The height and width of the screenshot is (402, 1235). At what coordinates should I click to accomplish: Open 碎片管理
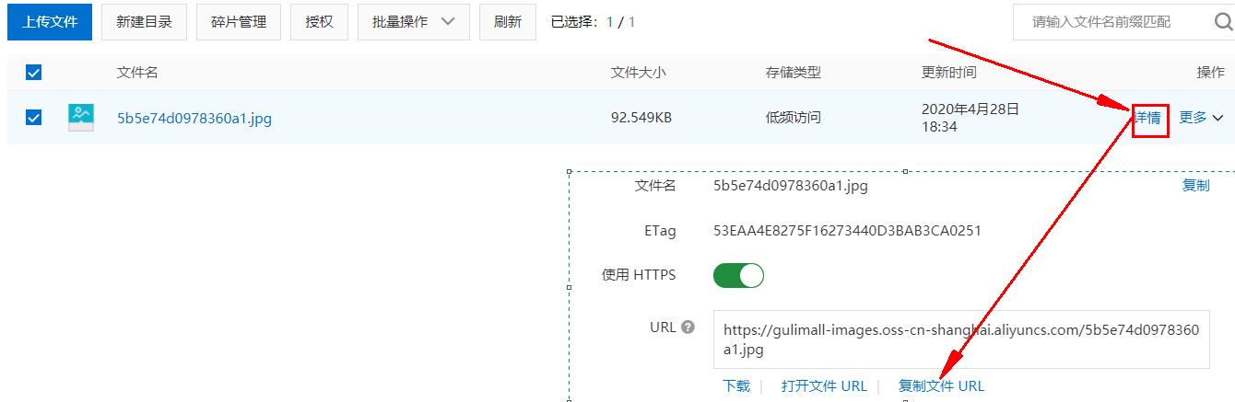238,22
